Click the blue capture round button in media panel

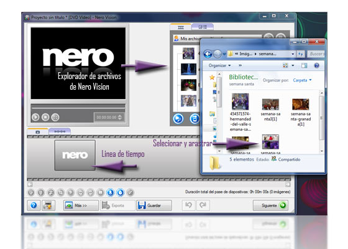click(x=195, y=118)
